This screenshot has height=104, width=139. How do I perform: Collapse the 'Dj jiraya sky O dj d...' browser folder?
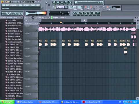tap(14, 72)
